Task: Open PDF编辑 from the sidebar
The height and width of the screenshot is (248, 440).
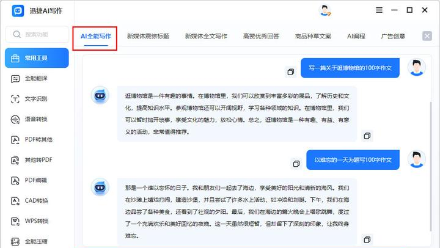Action: point(37,180)
